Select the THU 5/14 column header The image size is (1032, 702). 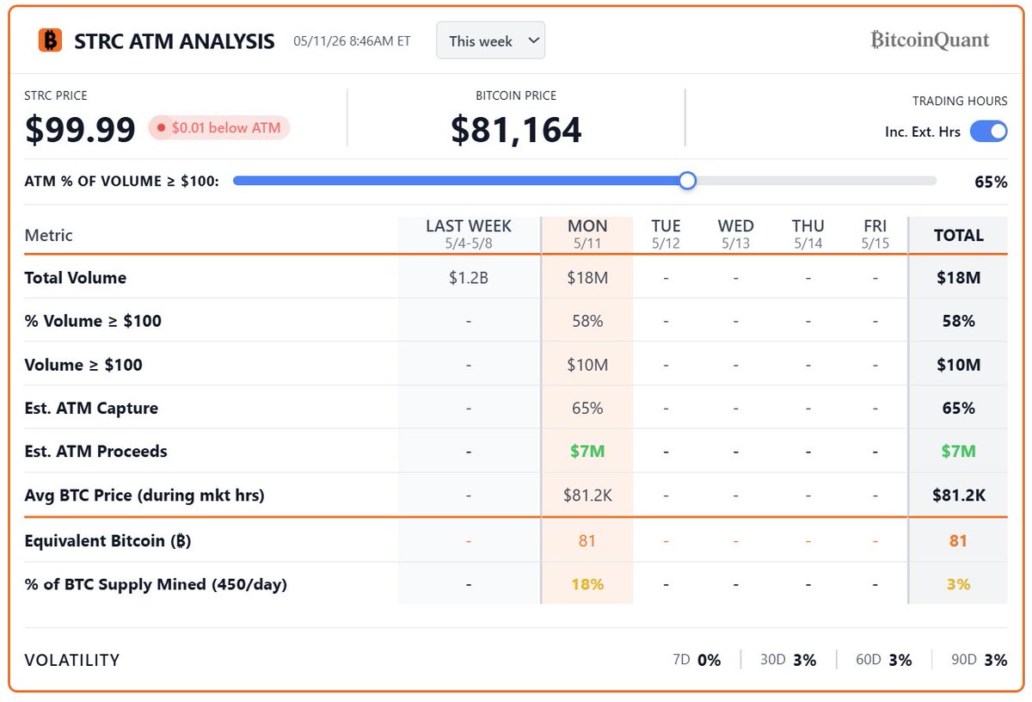coord(808,234)
